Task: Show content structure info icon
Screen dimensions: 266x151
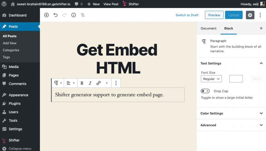Action: click(x=74, y=15)
